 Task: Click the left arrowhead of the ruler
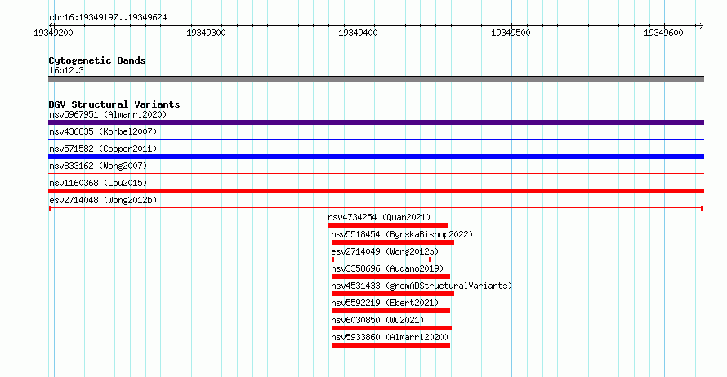click(51, 26)
